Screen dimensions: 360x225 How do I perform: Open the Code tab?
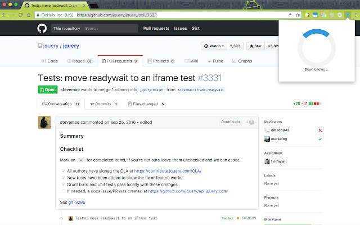click(50, 61)
